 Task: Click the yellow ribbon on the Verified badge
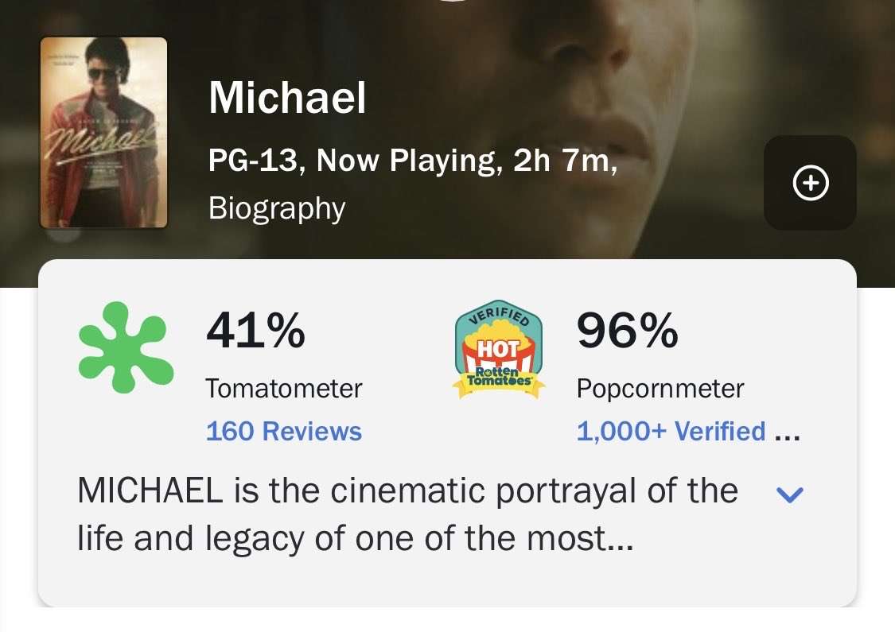coord(499,387)
